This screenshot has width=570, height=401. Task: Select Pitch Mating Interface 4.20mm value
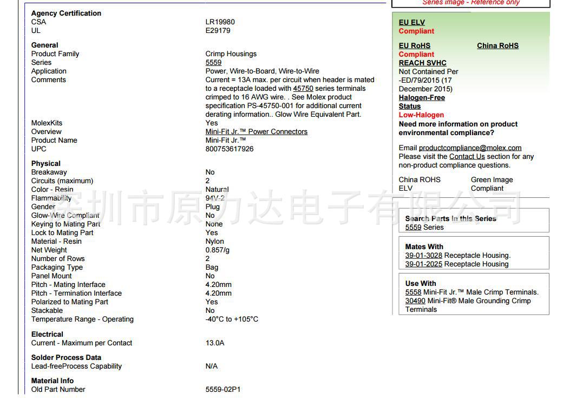219,285
